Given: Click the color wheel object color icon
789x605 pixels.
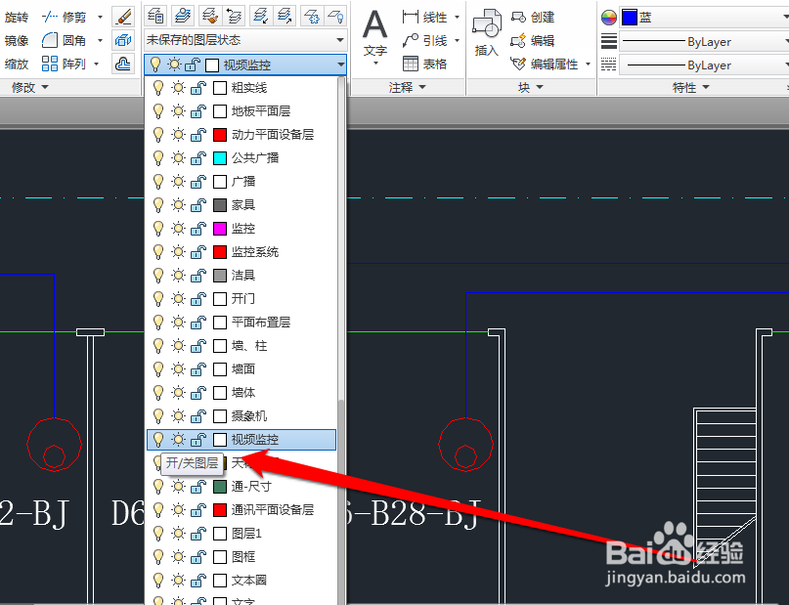Looking at the screenshot, I should [x=609, y=18].
